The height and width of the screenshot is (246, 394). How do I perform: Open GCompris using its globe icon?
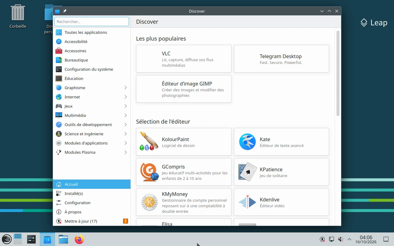click(x=149, y=172)
